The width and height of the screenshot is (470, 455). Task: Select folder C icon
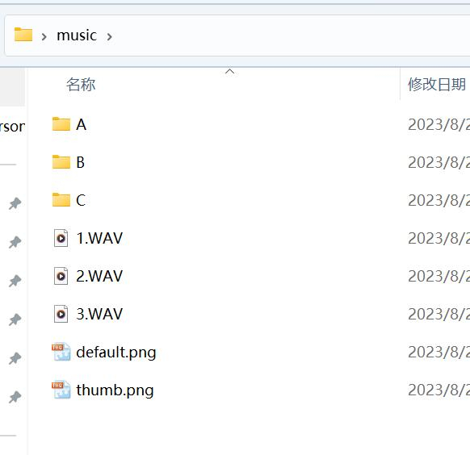61,199
